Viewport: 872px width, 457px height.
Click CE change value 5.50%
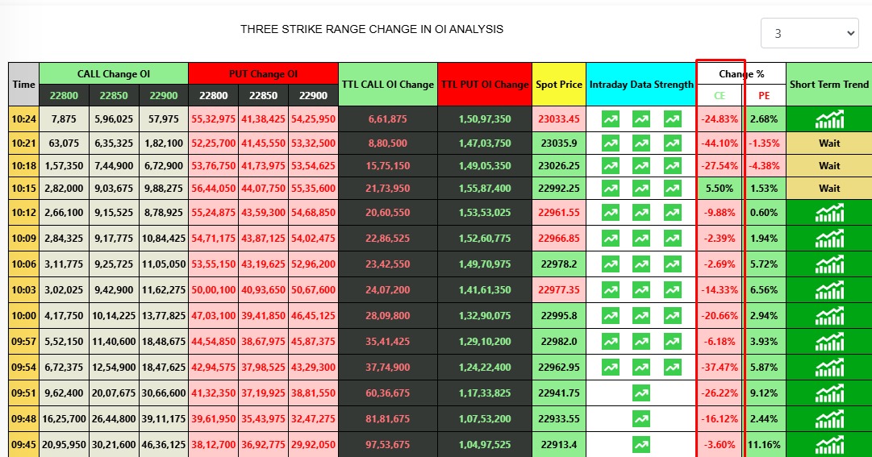point(720,189)
